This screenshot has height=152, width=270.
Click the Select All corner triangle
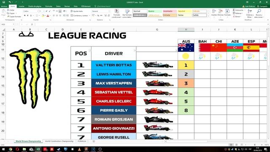pos(3,30)
